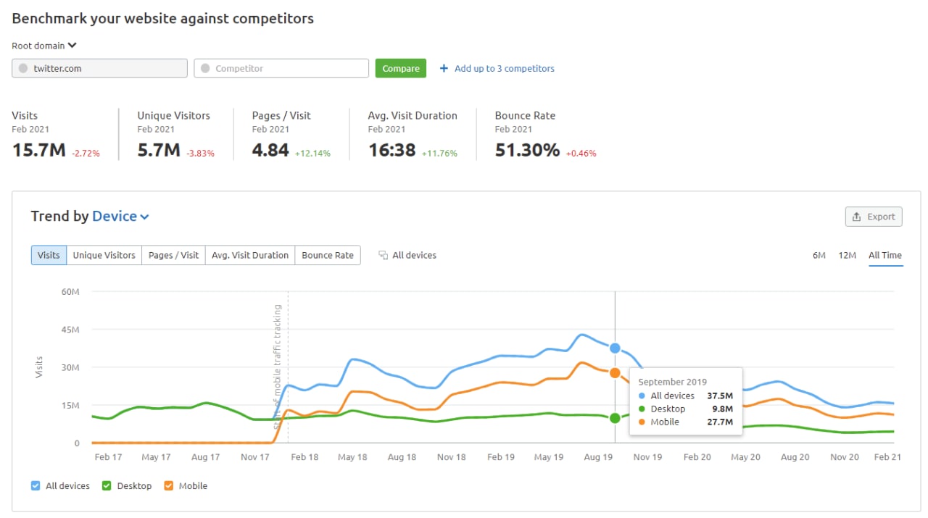Click the Feb 17 axis label
The height and width of the screenshot is (518, 928).
[108, 457]
